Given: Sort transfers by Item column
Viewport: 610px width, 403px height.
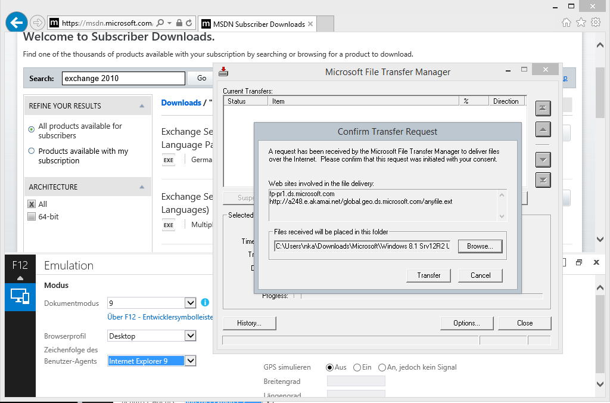Looking at the screenshot, I should pos(363,101).
